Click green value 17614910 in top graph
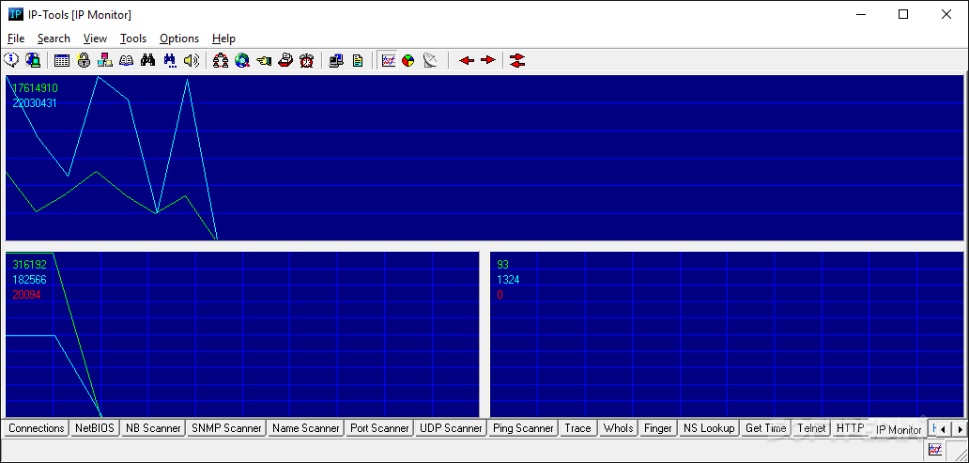This screenshot has width=969, height=463. click(36, 88)
